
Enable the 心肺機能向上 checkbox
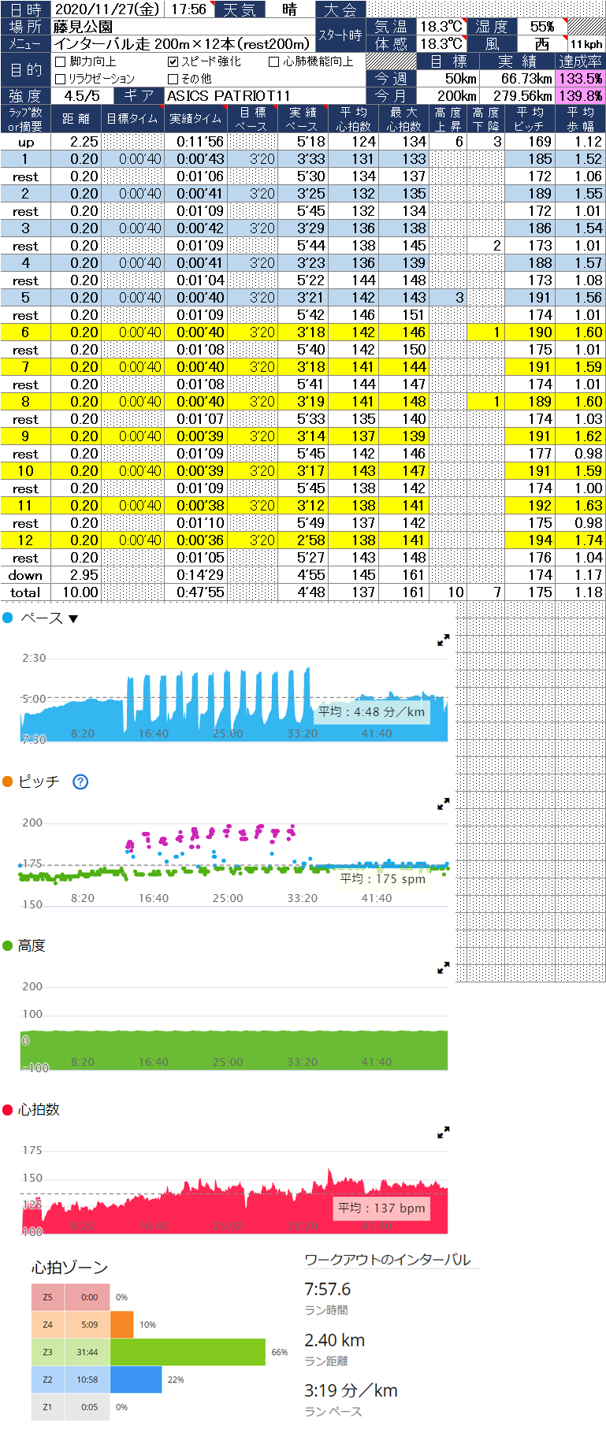pyautogui.click(x=273, y=61)
